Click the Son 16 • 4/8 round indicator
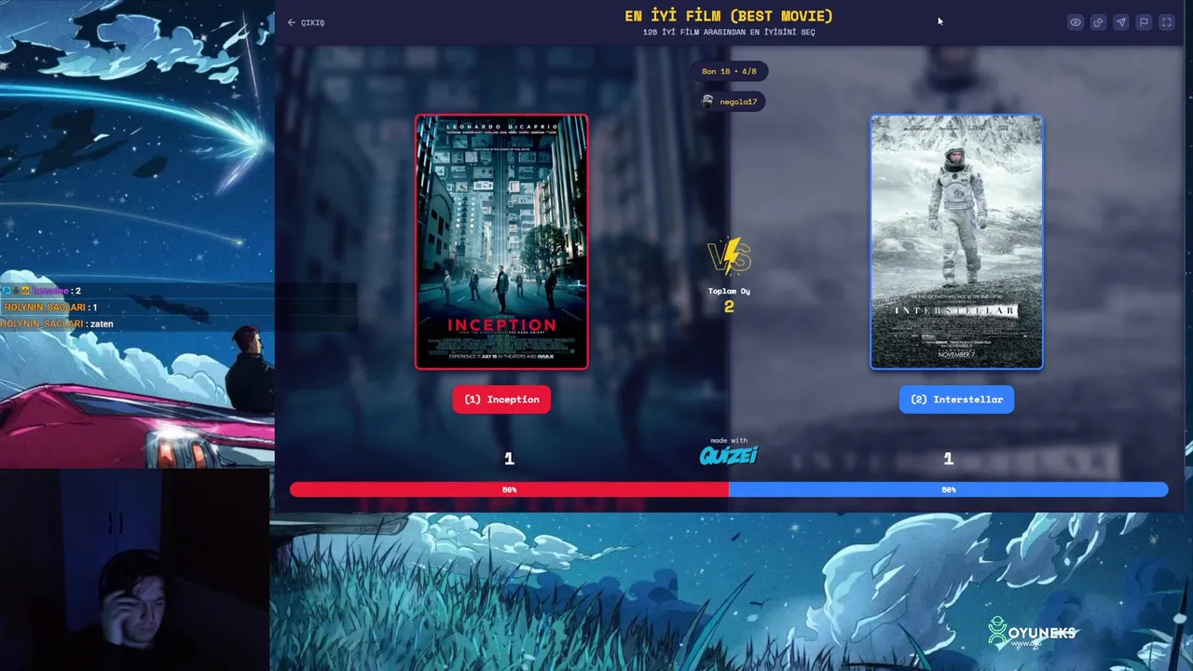The height and width of the screenshot is (671, 1193). pyautogui.click(x=729, y=71)
